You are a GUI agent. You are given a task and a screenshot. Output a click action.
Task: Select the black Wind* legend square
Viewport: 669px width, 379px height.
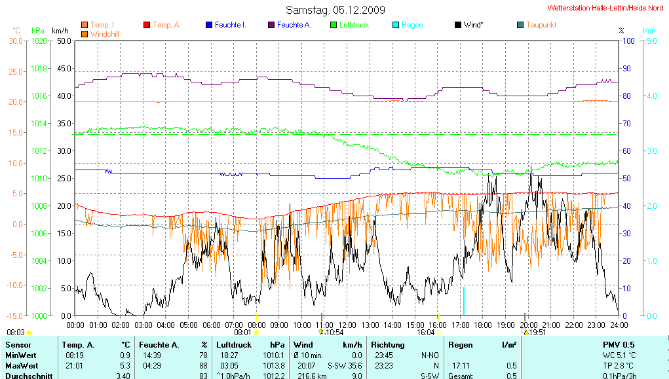[x=458, y=25]
